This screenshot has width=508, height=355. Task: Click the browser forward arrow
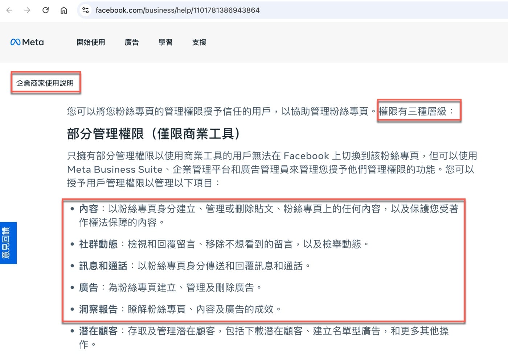(27, 10)
